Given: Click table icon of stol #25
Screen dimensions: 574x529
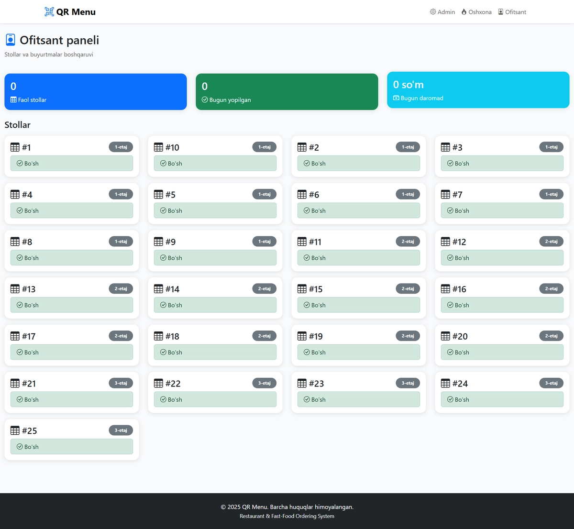Looking at the screenshot, I should [15, 431].
